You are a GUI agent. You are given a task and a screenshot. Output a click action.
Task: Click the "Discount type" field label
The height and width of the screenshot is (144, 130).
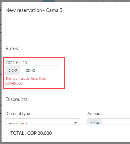(x=18, y=114)
